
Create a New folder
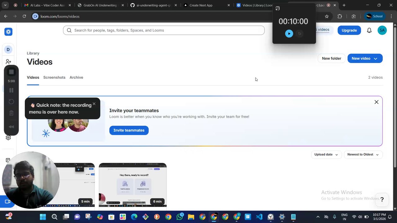[x=332, y=58]
